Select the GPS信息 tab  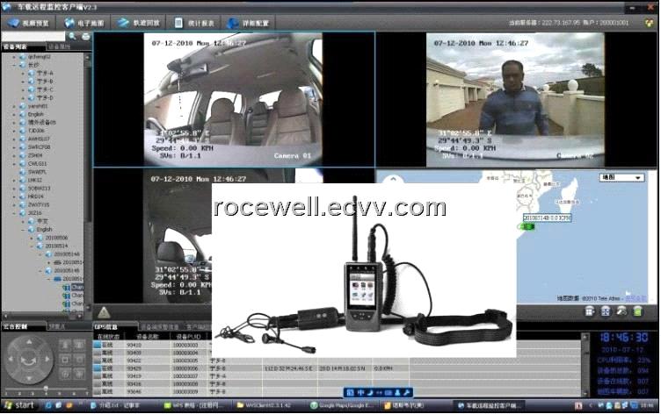(107, 326)
